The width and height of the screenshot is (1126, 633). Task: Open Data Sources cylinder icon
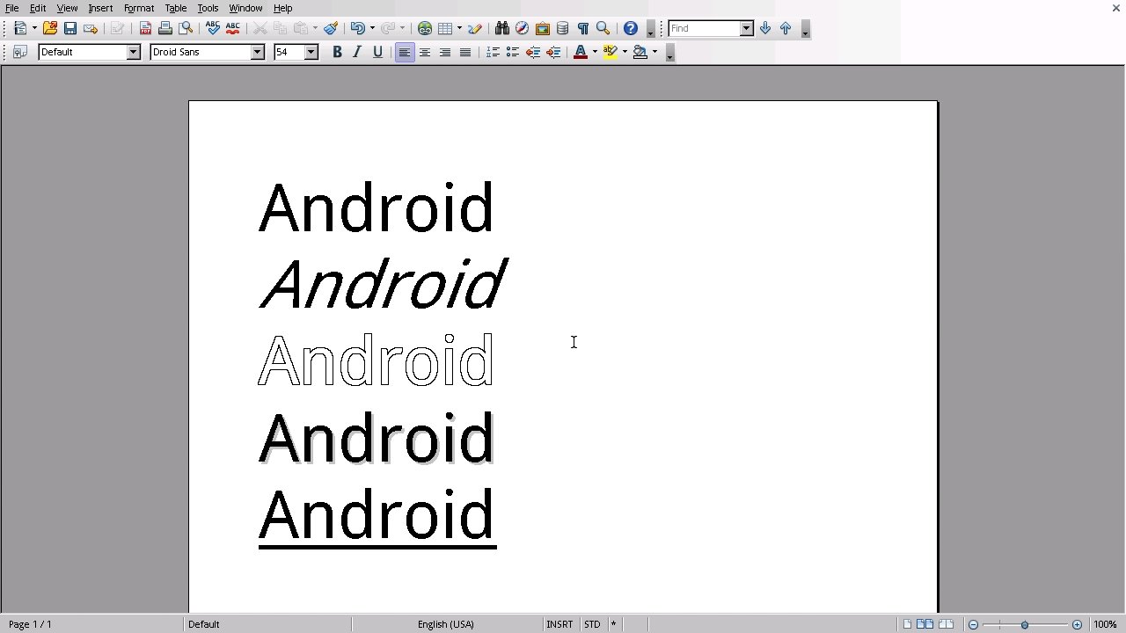[563, 28]
